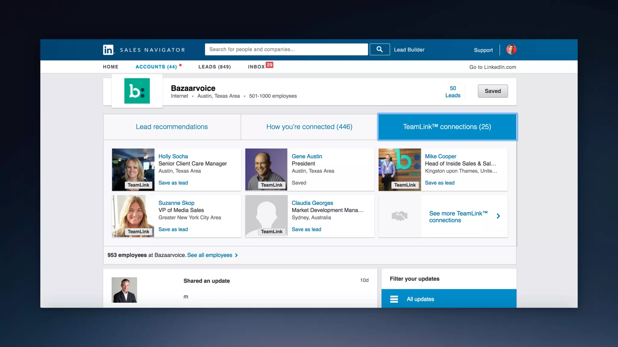This screenshot has height=347, width=618.
Task: Toggle the Saved account button
Action: [492, 91]
